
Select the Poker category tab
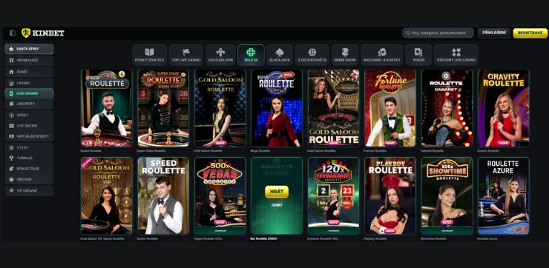[418, 56]
